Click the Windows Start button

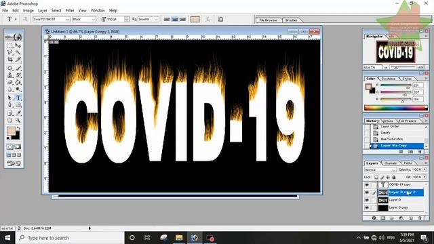pyautogui.click(x=7, y=238)
